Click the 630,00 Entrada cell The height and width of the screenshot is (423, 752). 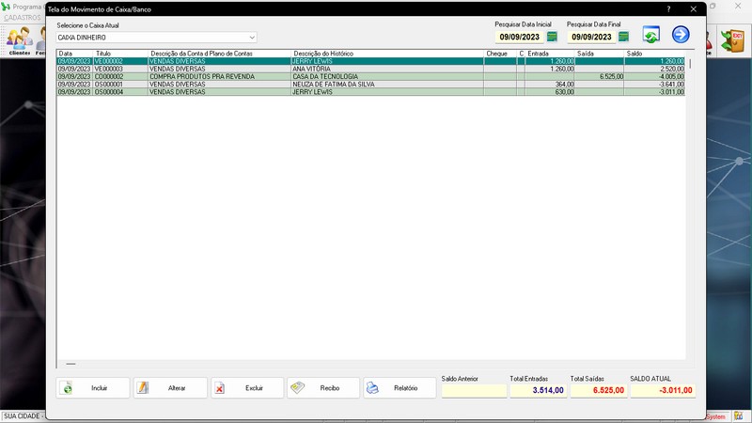(x=549, y=92)
